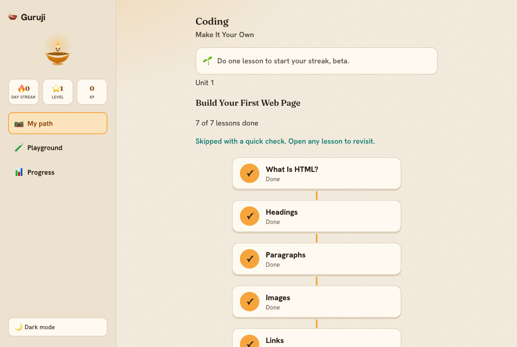
Task: Click the Progress bar chart icon
Action: [x=19, y=172]
